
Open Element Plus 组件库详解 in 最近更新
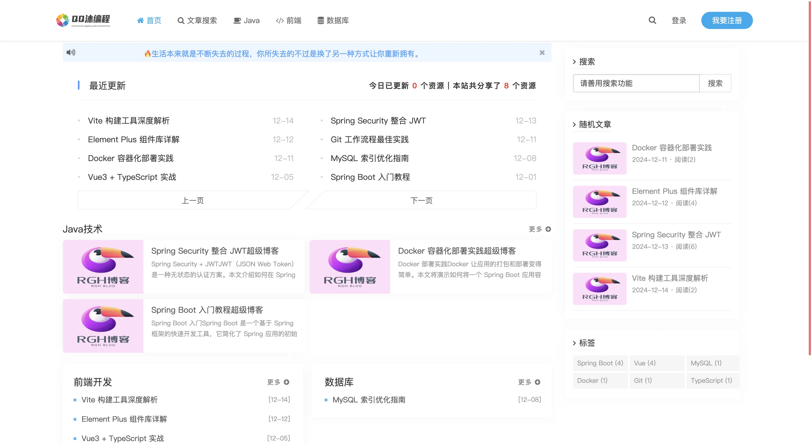pos(134,140)
